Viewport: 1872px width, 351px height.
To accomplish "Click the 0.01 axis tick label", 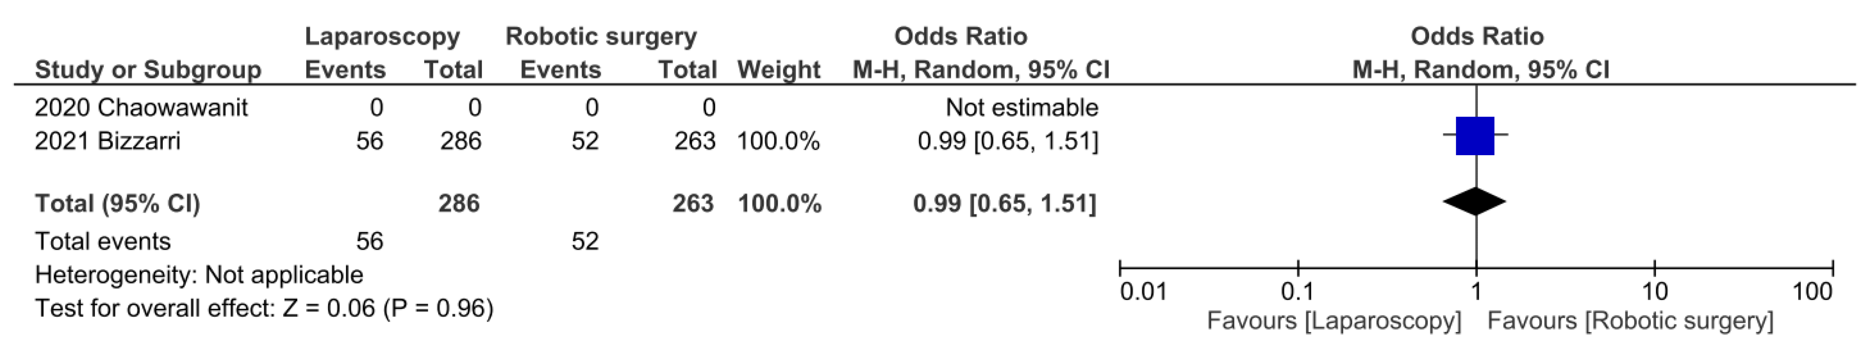I will click(x=1143, y=292).
